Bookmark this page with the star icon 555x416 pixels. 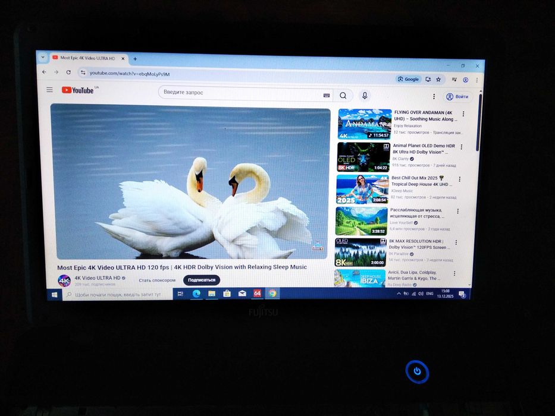pyautogui.click(x=438, y=80)
